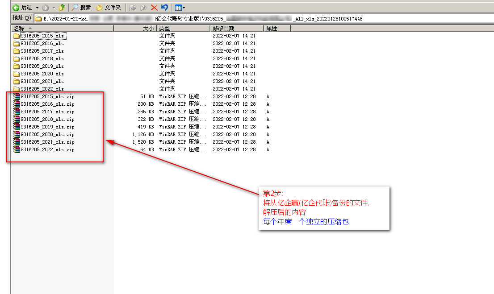Sort by Date Modified (修改日期) column
This screenshot has height=294, width=494.
[x=237, y=28]
